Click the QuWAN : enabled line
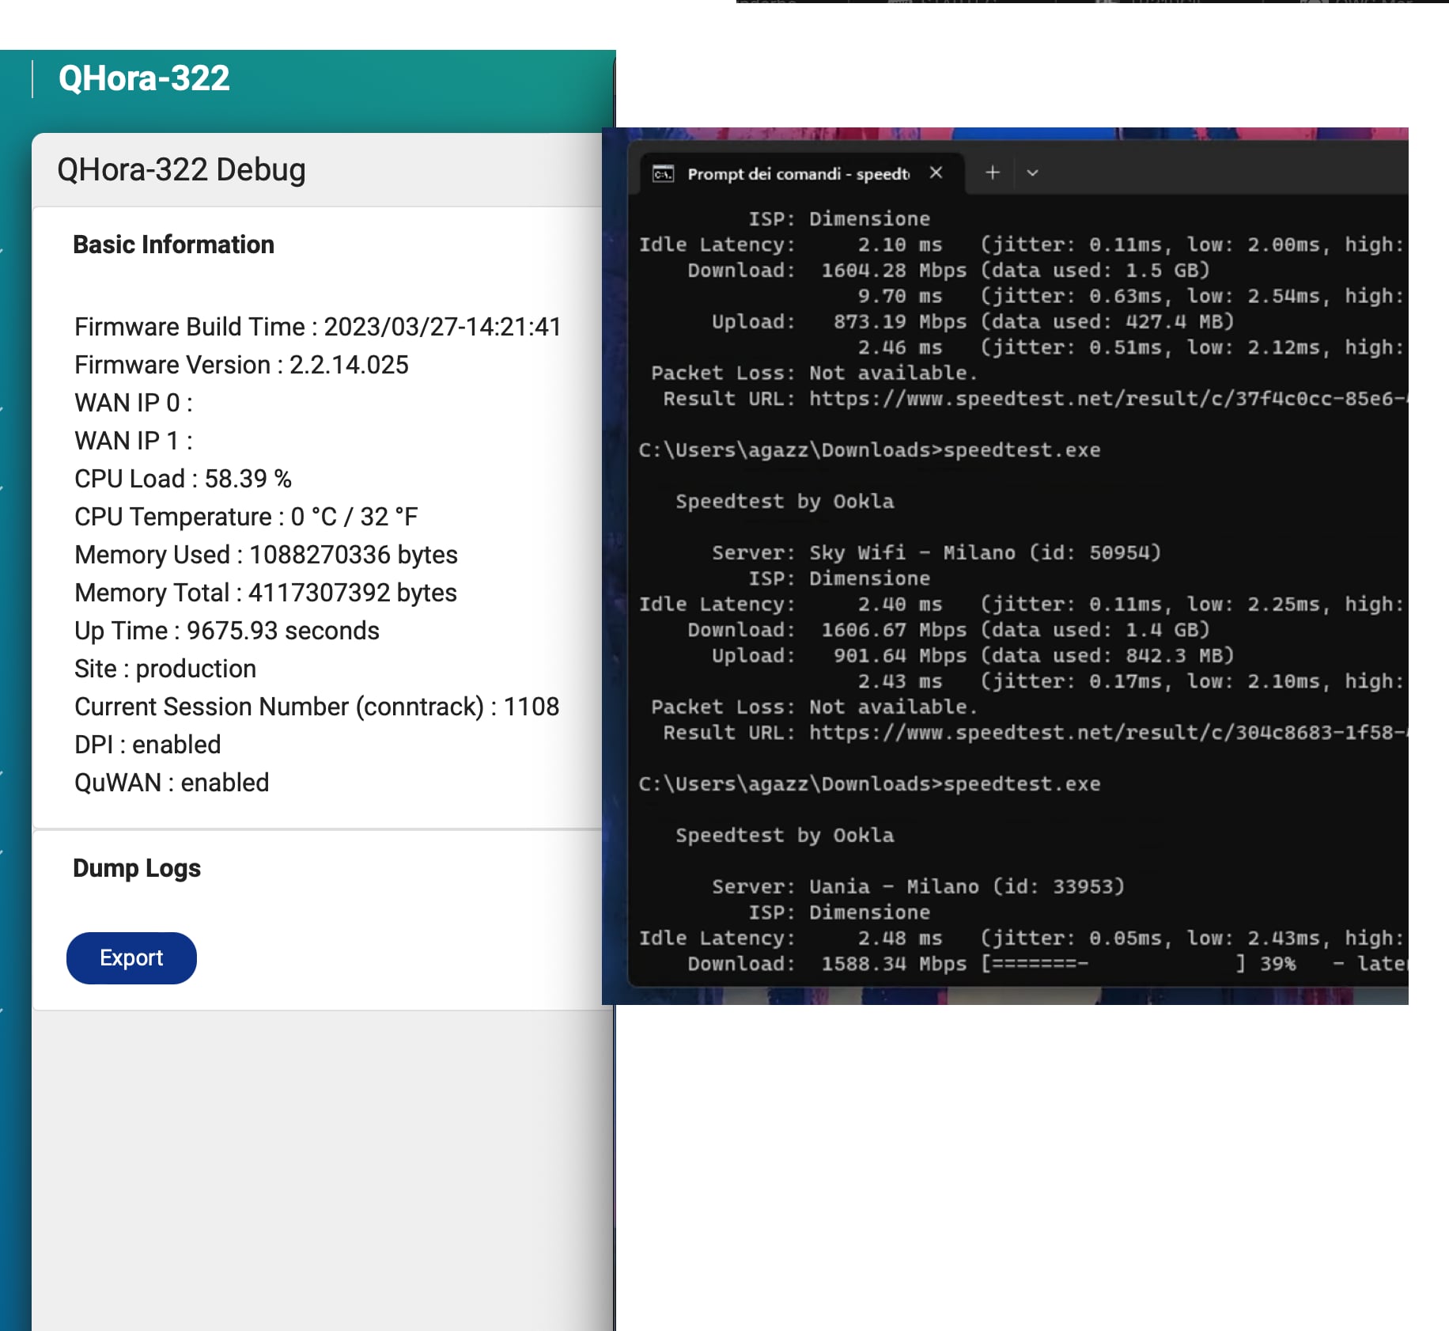1449x1331 pixels. point(172,783)
